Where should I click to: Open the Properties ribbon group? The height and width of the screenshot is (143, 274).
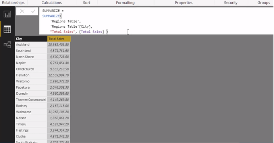tap(183, 3)
